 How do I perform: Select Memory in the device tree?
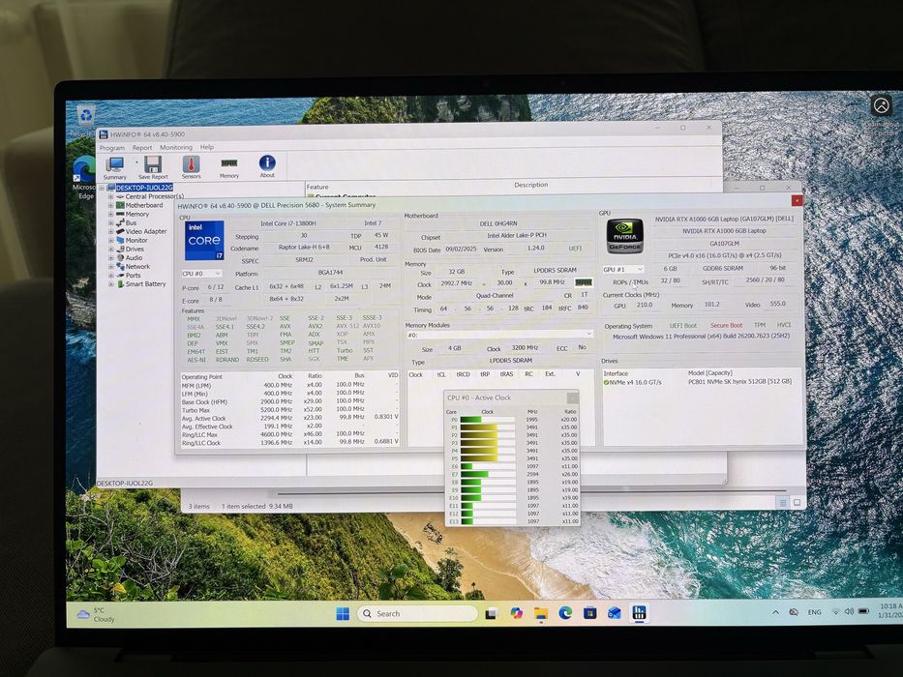137,214
